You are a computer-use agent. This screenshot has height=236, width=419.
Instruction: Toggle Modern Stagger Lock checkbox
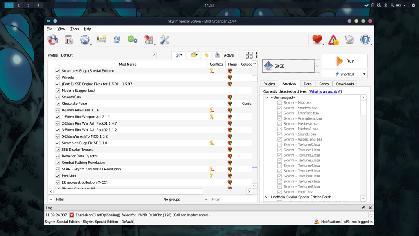58,91
